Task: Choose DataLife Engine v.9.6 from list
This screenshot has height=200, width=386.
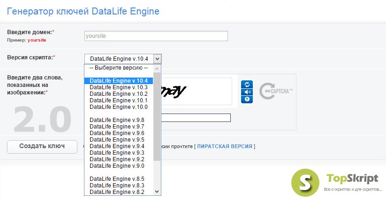Action: coord(119,133)
